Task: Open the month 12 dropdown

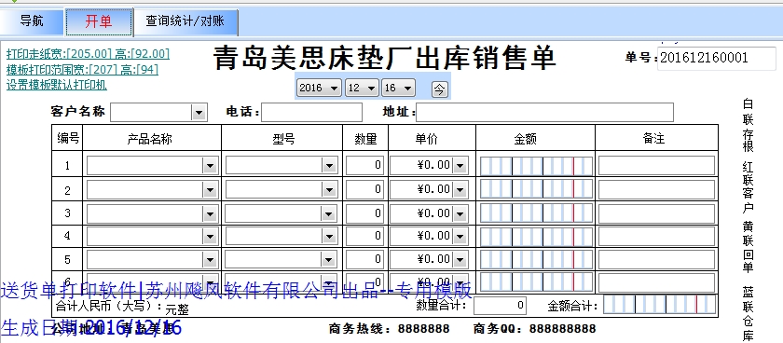Action: (x=362, y=88)
